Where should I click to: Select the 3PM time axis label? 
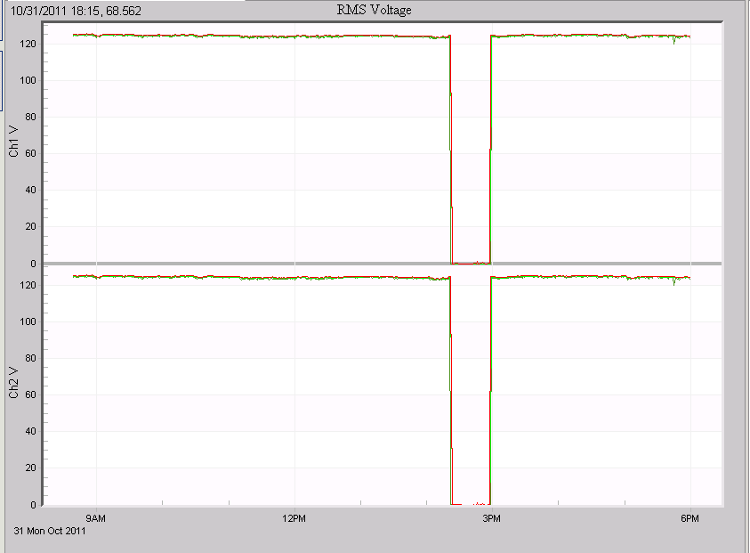tap(492, 518)
